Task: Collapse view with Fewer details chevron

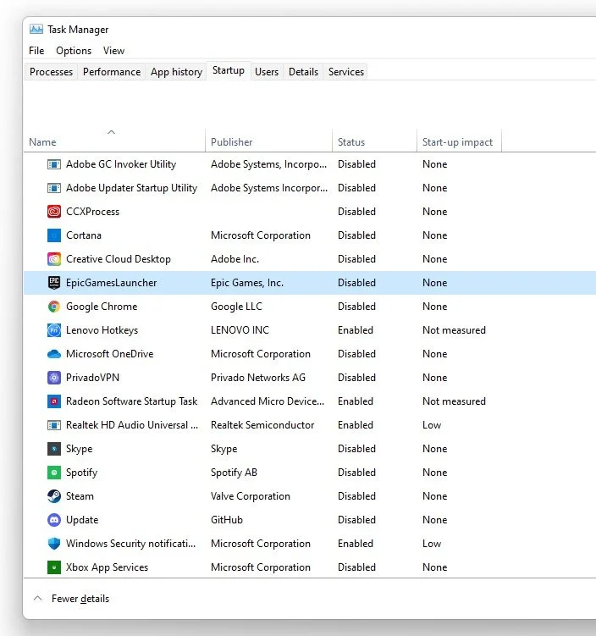Action: pyautogui.click(x=38, y=598)
